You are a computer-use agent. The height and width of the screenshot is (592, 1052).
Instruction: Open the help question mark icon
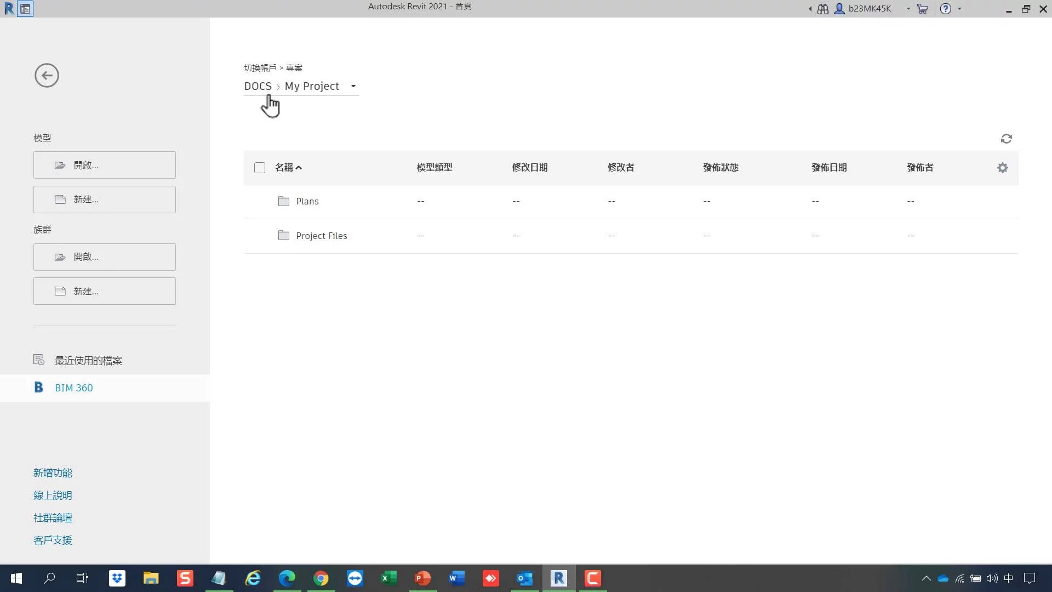click(x=946, y=9)
